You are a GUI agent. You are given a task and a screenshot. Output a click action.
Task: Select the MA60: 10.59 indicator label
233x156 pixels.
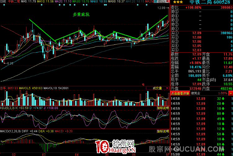coord(99,2)
